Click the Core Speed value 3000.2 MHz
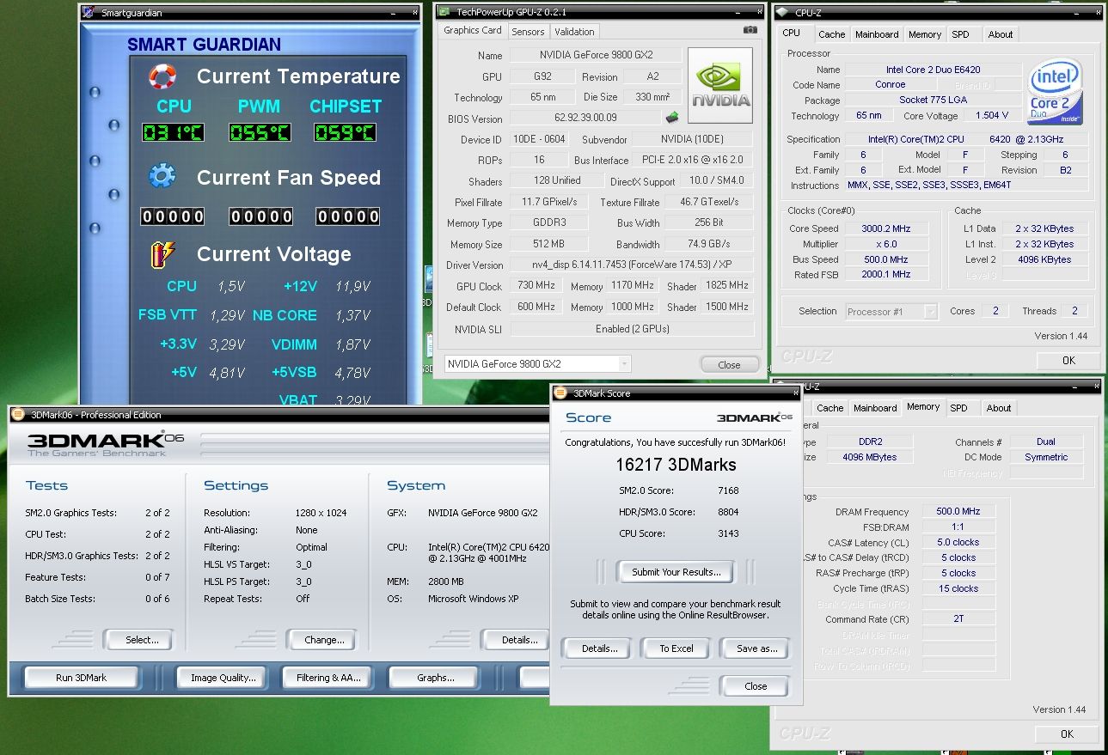1108x755 pixels. [x=885, y=228]
